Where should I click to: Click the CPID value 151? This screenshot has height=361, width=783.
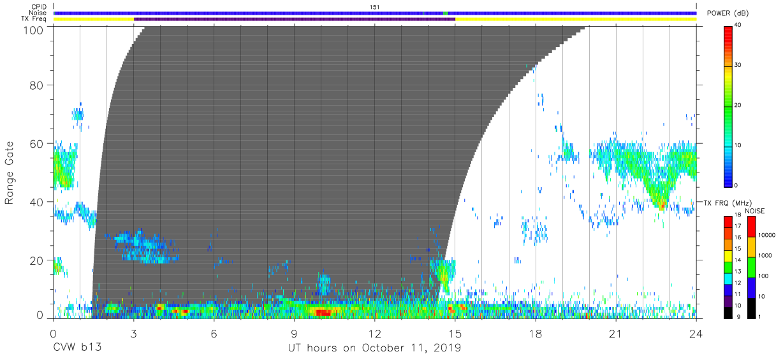[375, 7]
